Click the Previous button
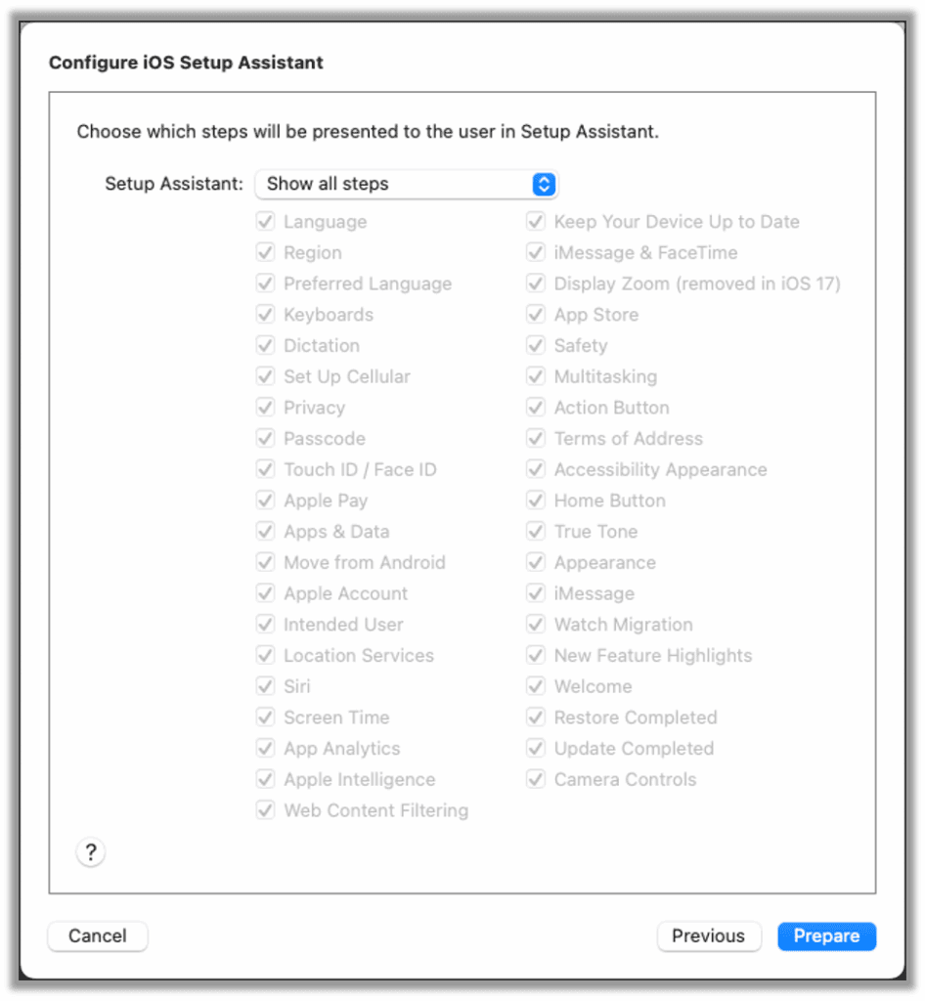 [709, 936]
